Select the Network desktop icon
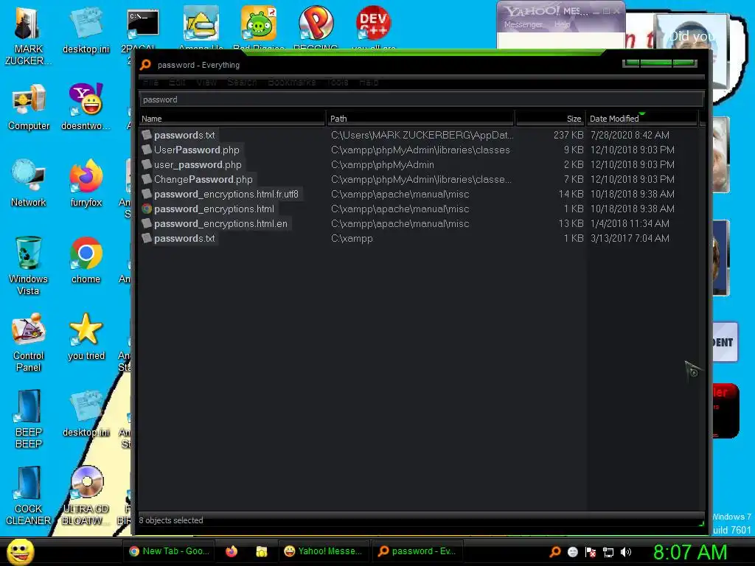 click(x=29, y=177)
